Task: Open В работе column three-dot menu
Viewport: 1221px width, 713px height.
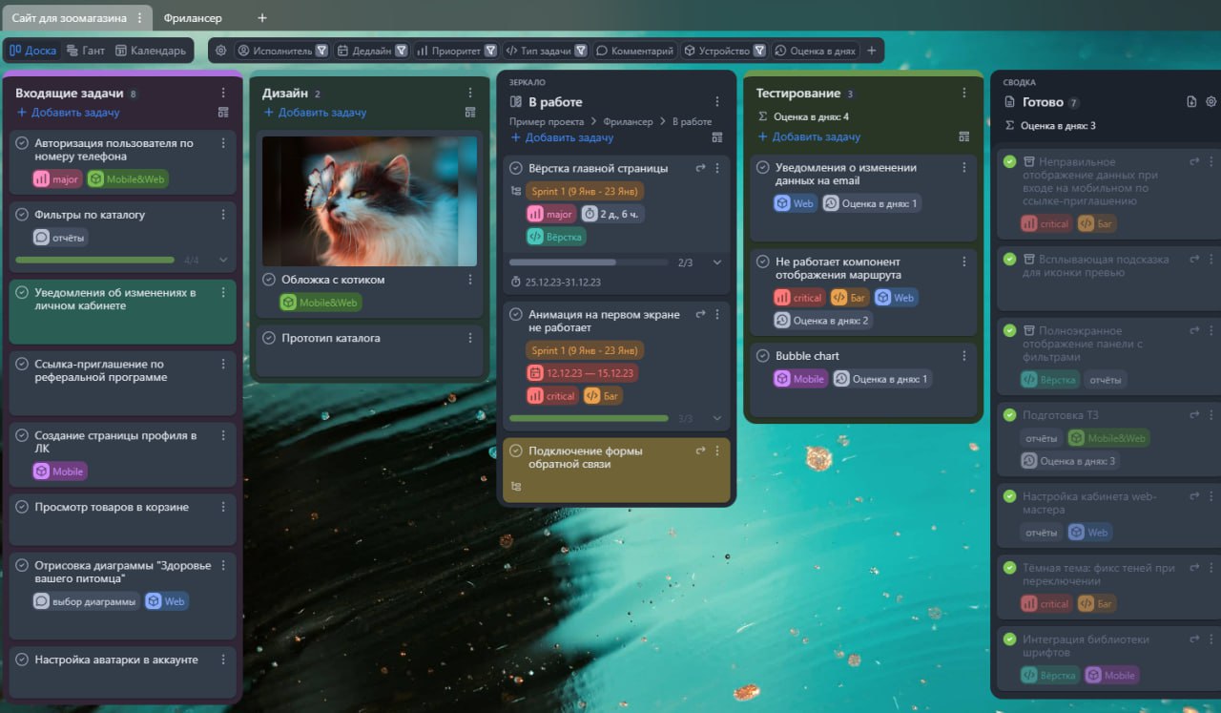Action: pyautogui.click(x=717, y=101)
